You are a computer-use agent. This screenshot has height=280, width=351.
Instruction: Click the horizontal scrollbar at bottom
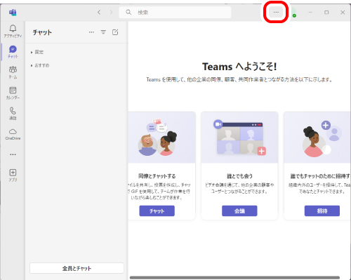pos(234,277)
